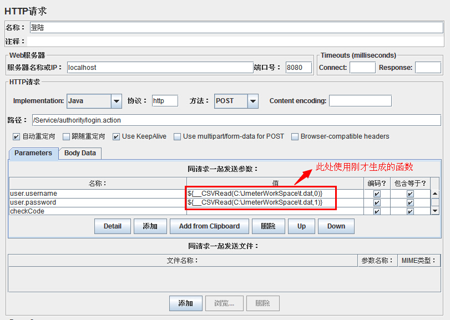Click the 名称 column header in parameters
This screenshot has width=450, height=320.
(98, 183)
